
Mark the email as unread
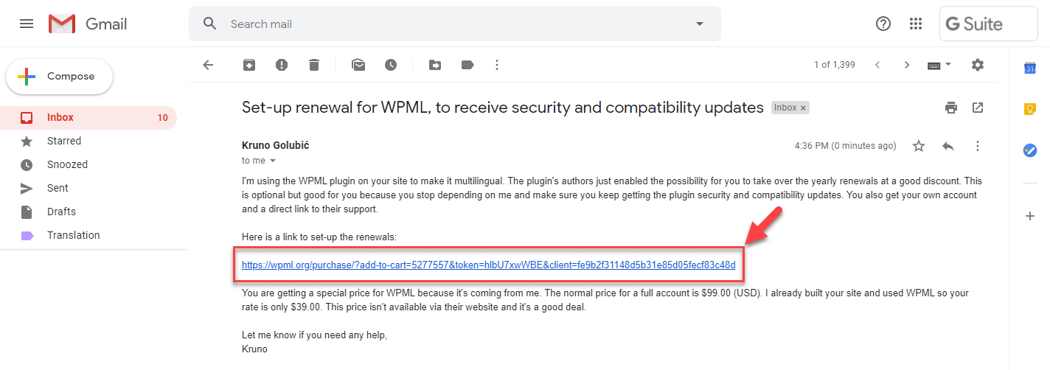tap(358, 65)
